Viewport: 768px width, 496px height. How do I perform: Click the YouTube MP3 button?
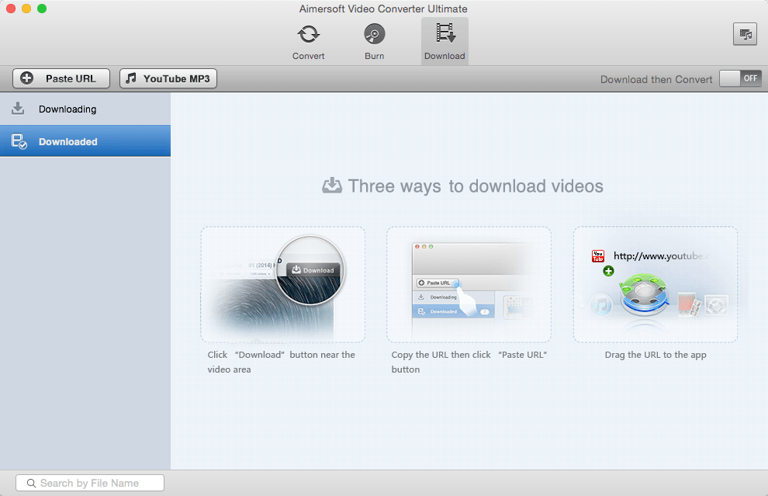[168, 78]
